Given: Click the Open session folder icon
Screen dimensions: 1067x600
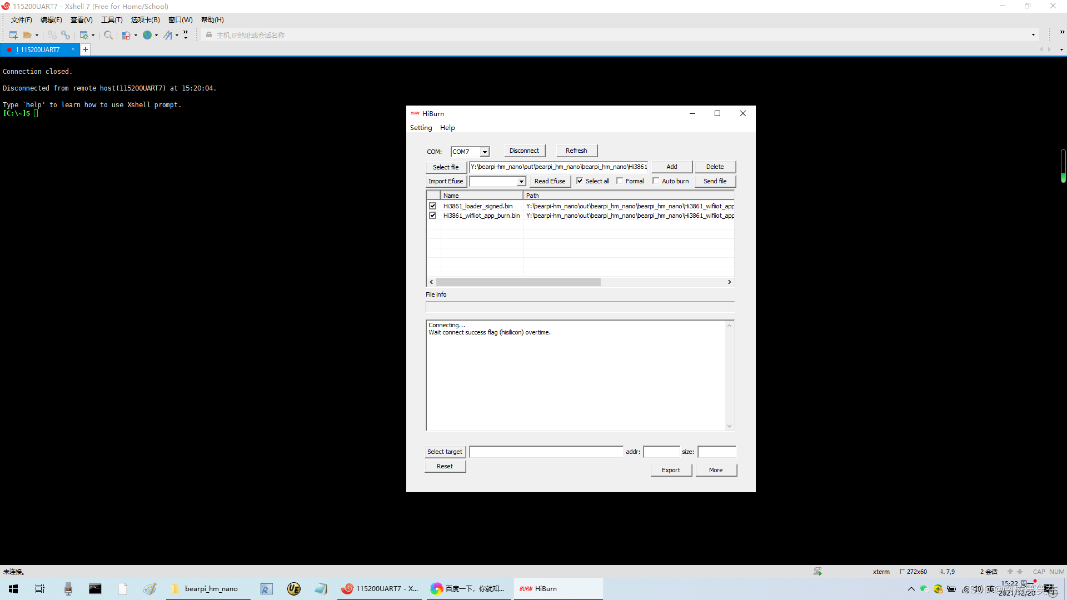Looking at the screenshot, I should (x=27, y=35).
